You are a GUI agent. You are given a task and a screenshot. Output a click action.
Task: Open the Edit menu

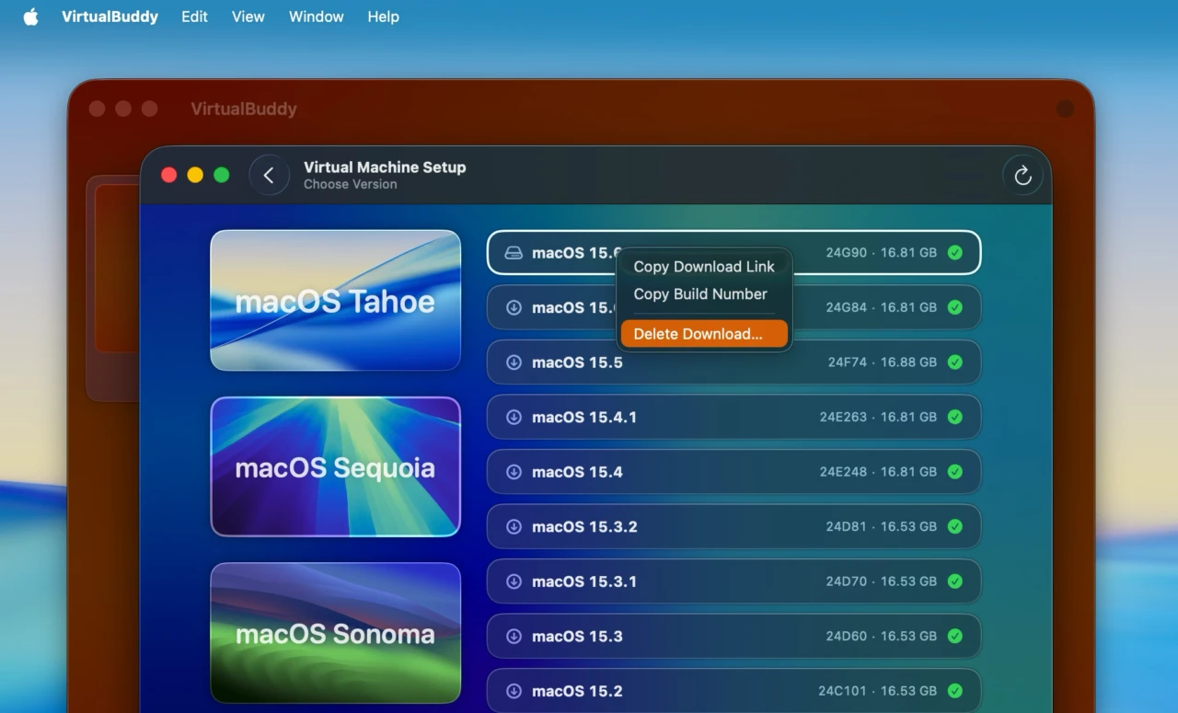tap(194, 17)
